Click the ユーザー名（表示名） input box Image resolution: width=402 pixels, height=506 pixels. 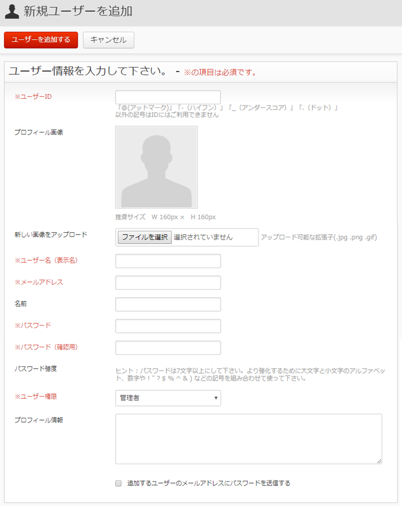[x=167, y=261]
